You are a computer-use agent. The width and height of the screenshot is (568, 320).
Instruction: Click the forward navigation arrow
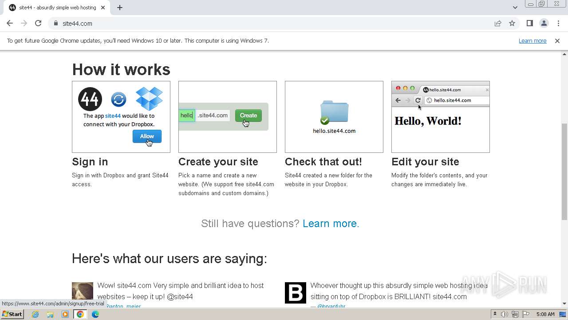[24, 23]
